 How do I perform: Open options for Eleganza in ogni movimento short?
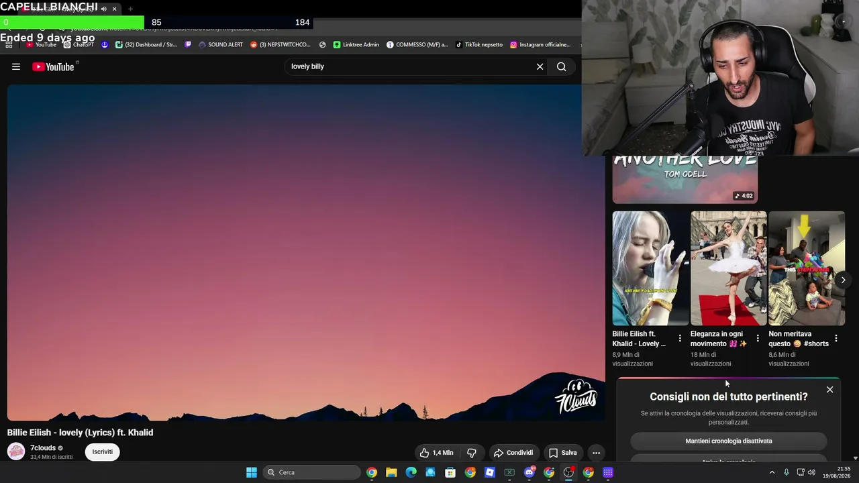(x=758, y=339)
